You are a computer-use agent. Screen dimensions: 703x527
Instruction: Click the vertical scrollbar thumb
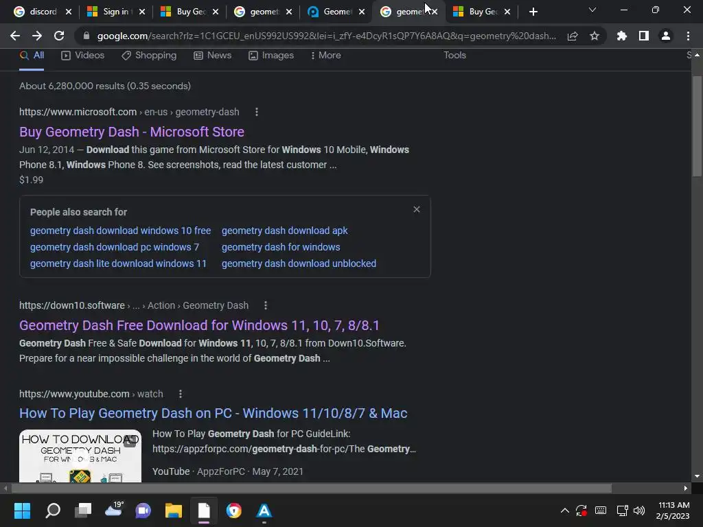697,126
